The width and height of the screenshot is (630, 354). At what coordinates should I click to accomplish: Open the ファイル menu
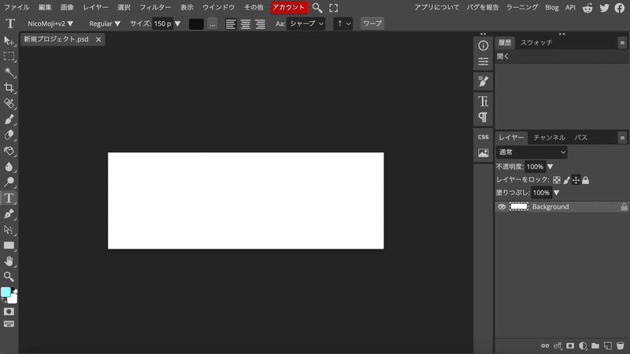point(17,8)
